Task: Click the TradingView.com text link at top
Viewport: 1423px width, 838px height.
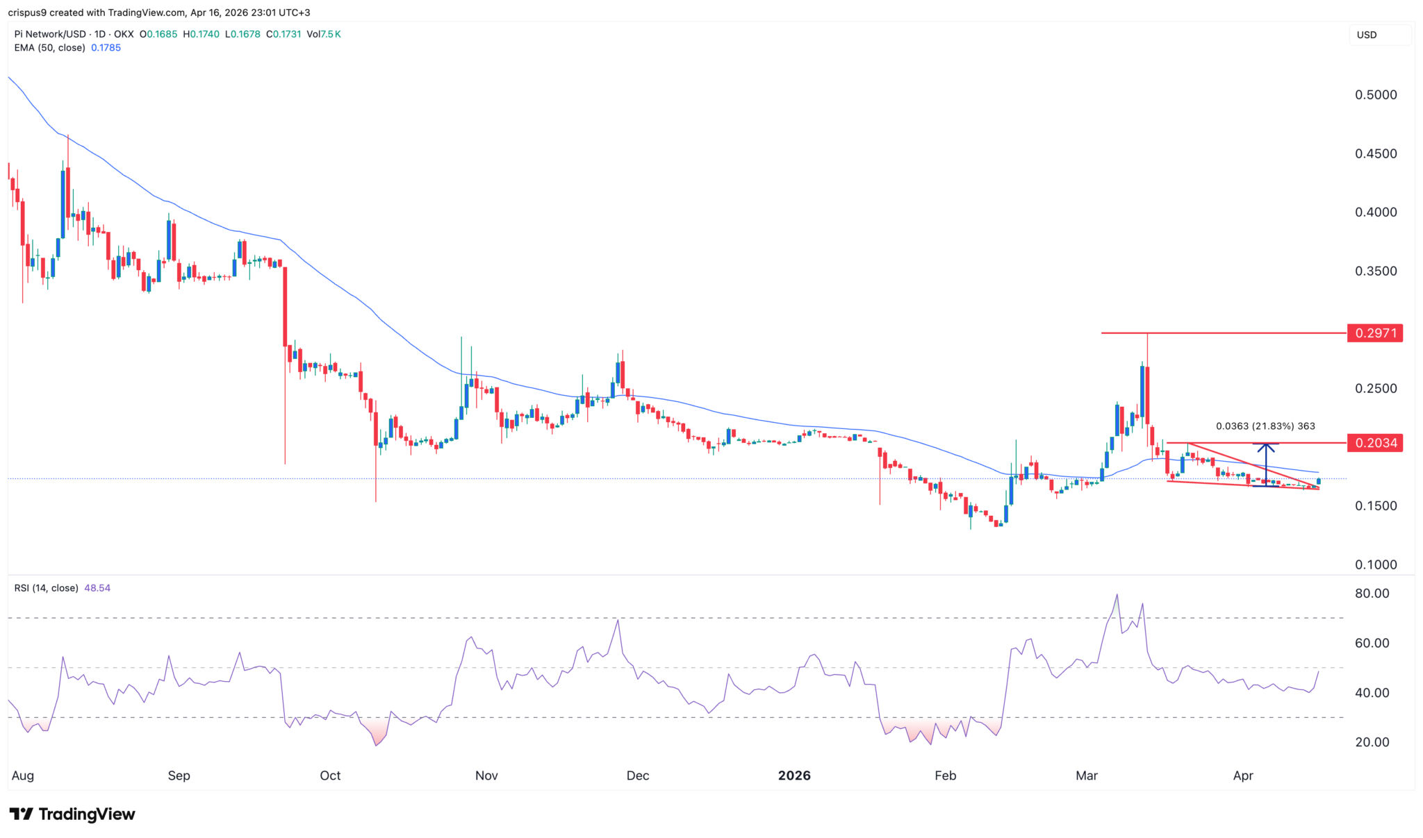Action: click(x=145, y=12)
